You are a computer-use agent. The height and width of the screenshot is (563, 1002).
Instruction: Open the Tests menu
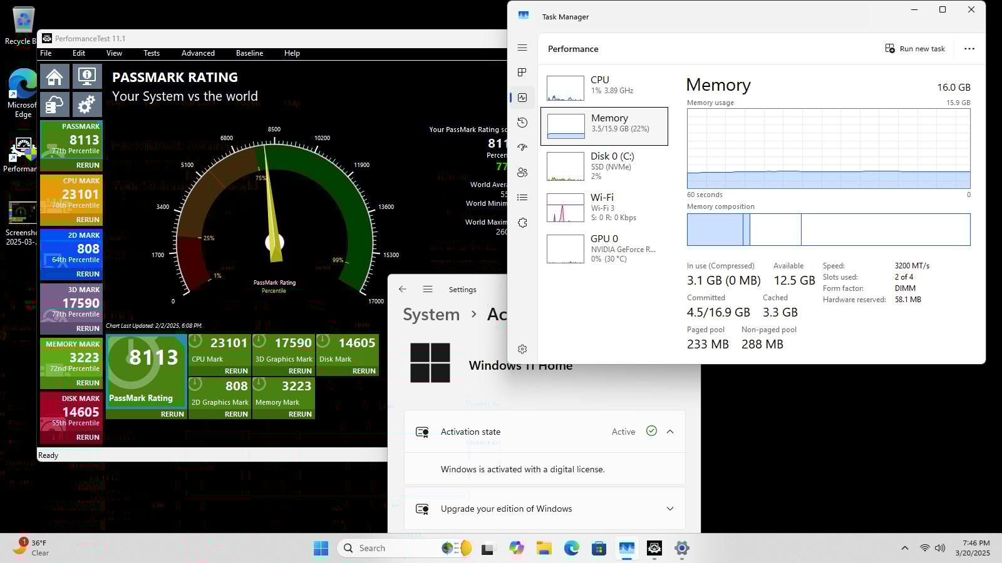[x=152, y=53]
